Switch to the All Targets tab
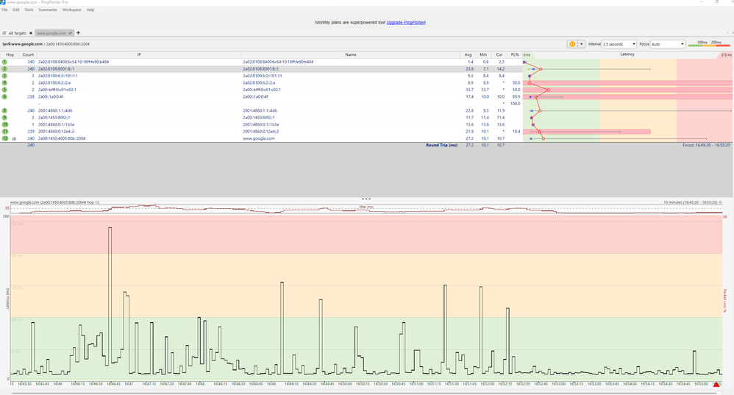 pyautogui.click(x=18, y=33)
